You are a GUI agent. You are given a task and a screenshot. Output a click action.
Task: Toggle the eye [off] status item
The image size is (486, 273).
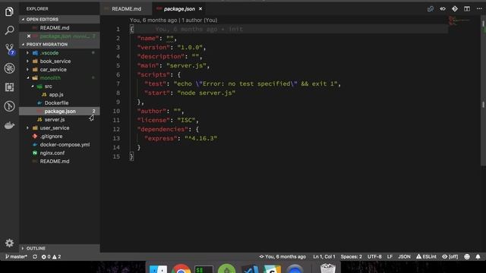tap(450, 256)
